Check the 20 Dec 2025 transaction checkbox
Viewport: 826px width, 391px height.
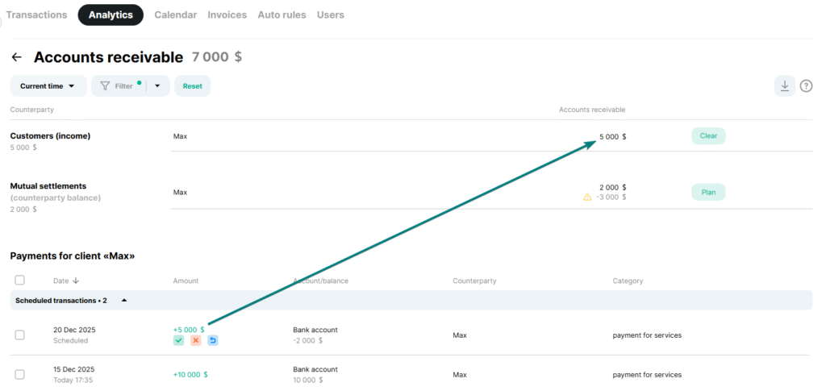[20, 335]
